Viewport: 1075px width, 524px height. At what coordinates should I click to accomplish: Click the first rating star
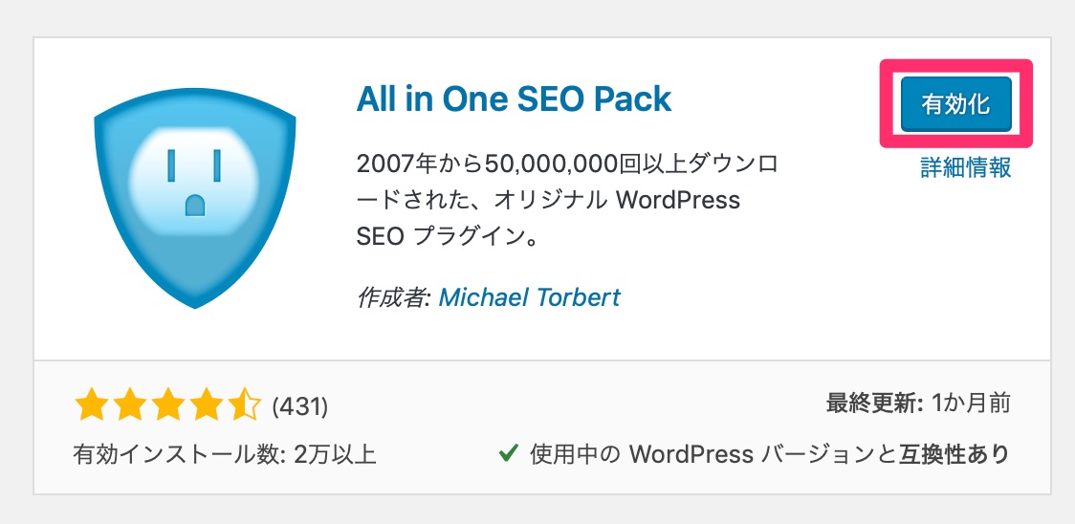point(92,406)
